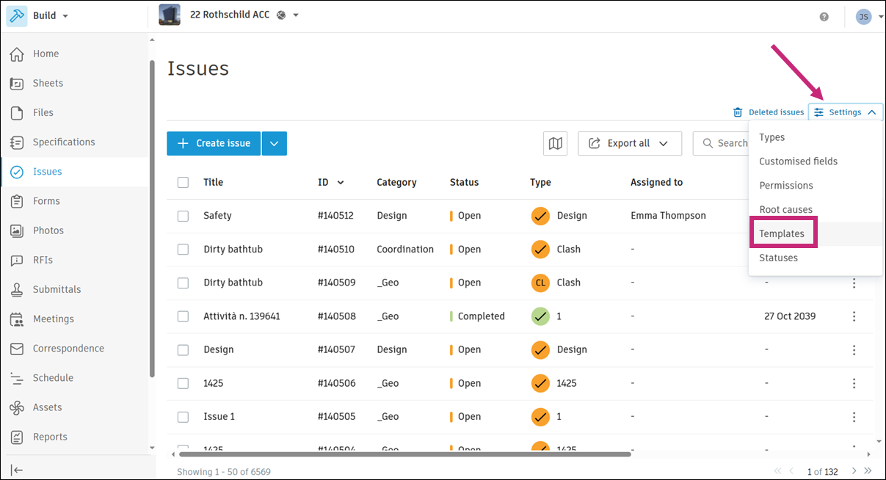Open the map view icon
The height and width of the screenshot is (480, 886).
(x=556, y=144)
